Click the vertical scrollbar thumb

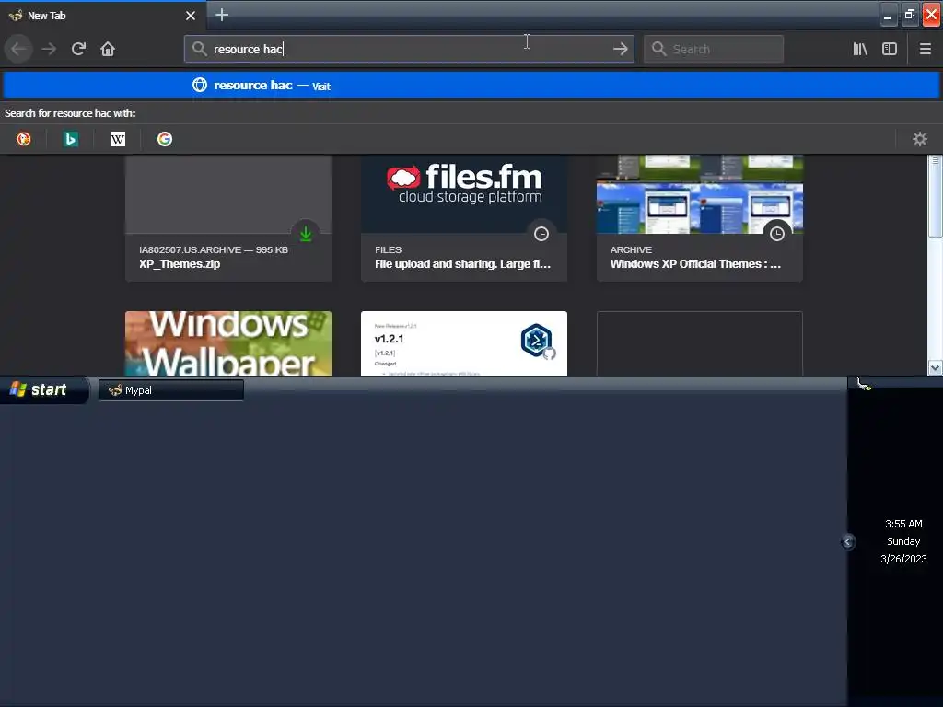[x=936, y=196]
